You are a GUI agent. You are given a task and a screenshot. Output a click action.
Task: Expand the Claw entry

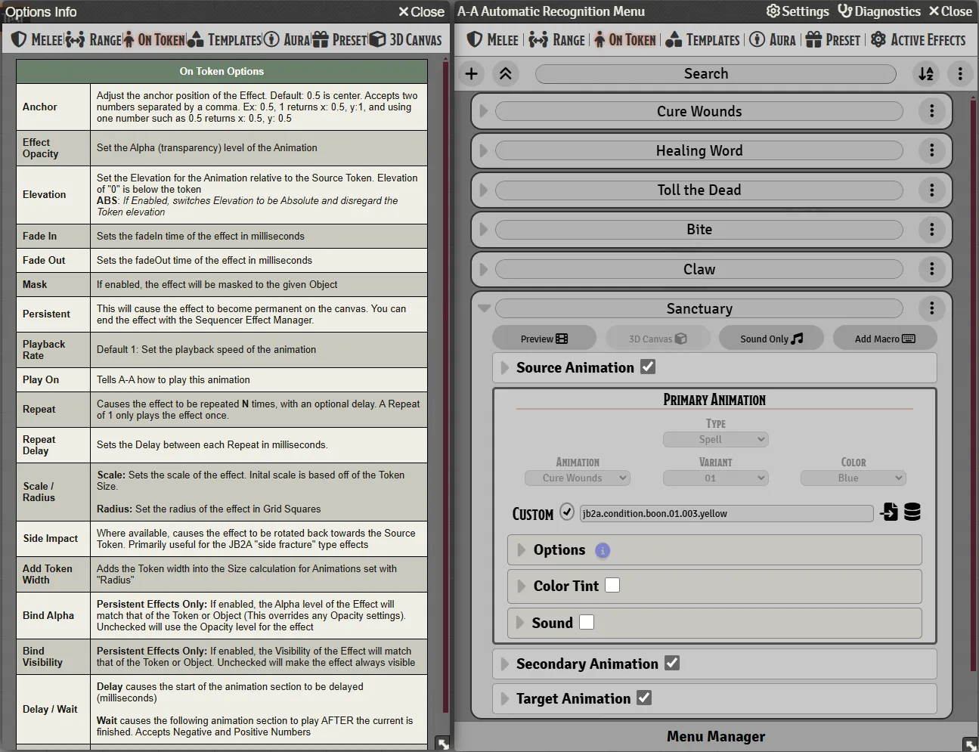[x=484, y=269]
